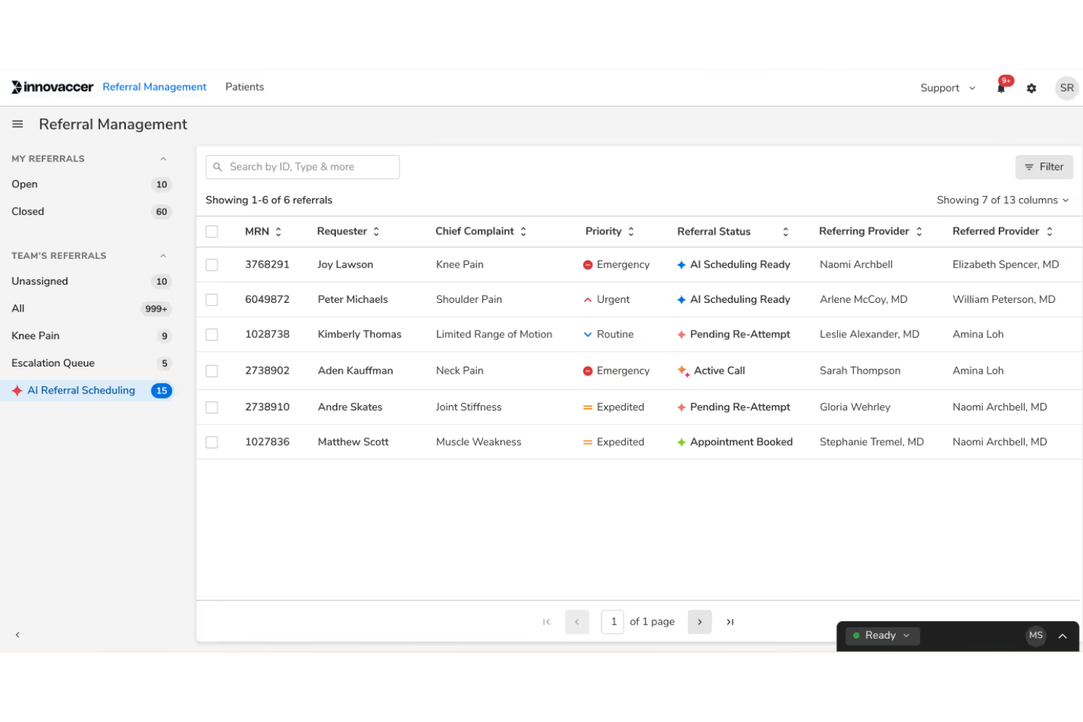Open the hamburger navigation menu
This screenshot has width=1083, height=722.
tap(18, 124)
